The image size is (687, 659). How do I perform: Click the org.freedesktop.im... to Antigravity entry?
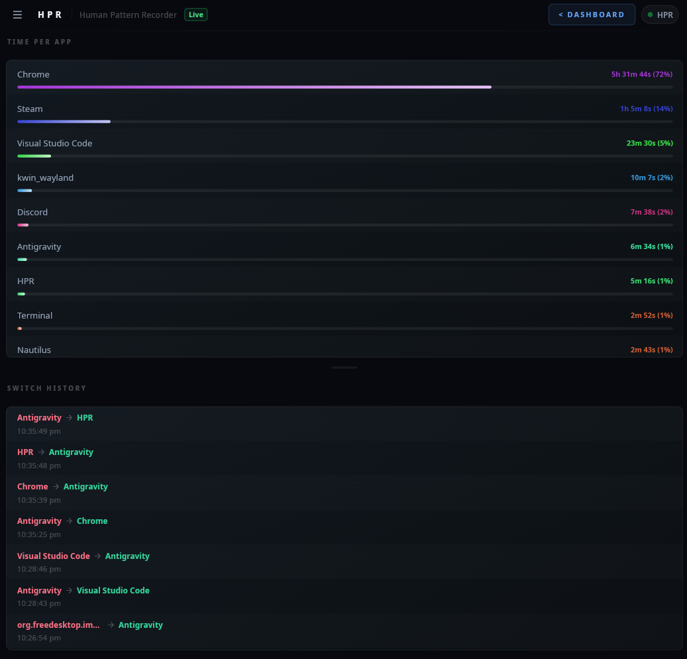pyautogui.click(x=344, y=631)
